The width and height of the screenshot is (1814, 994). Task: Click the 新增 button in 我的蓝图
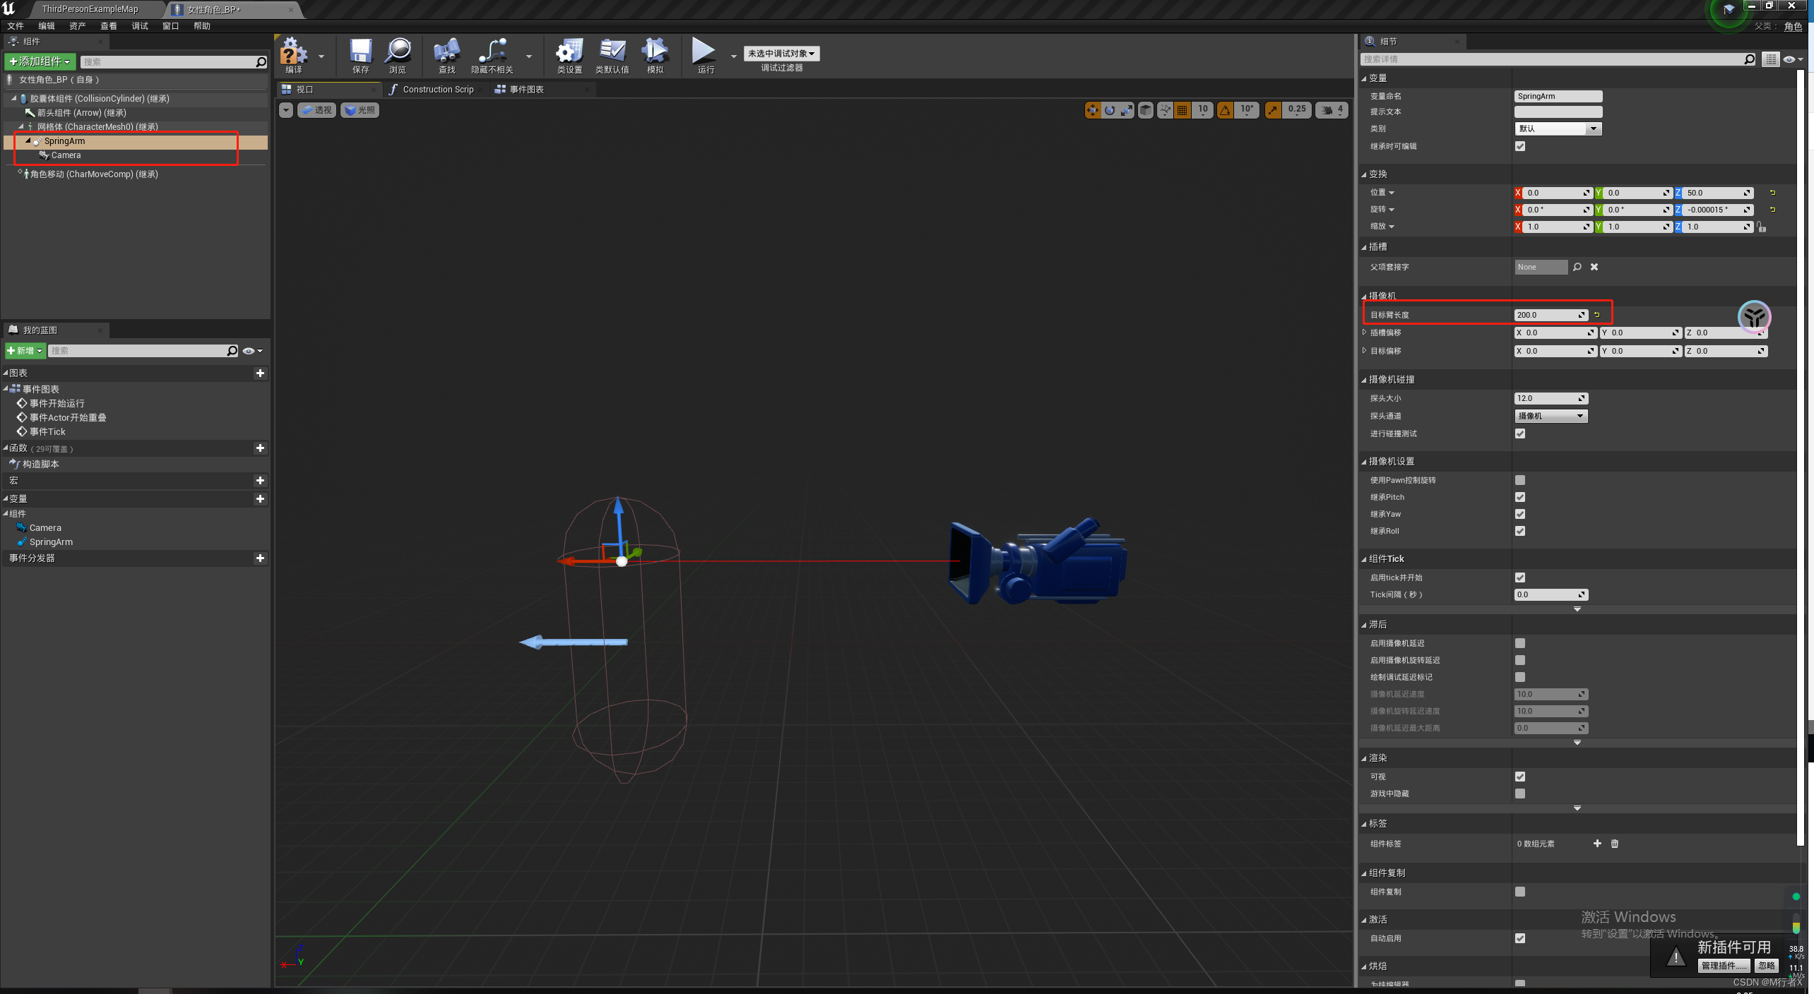25,351
